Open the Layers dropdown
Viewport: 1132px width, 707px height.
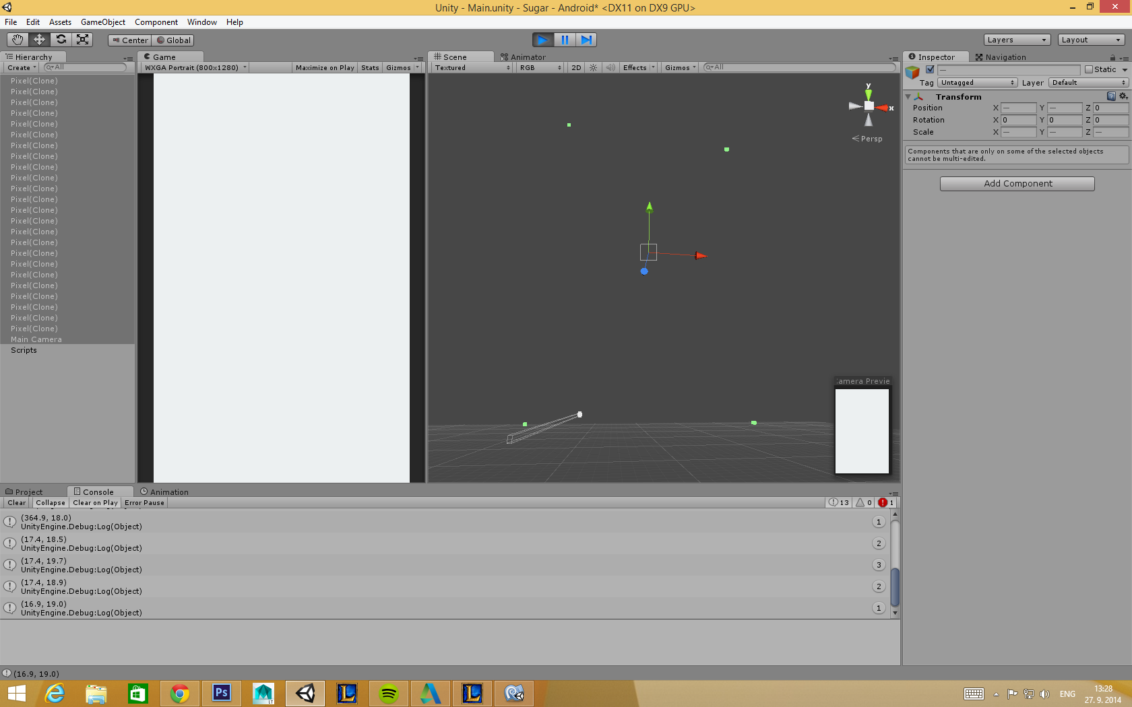[1017, 40]
